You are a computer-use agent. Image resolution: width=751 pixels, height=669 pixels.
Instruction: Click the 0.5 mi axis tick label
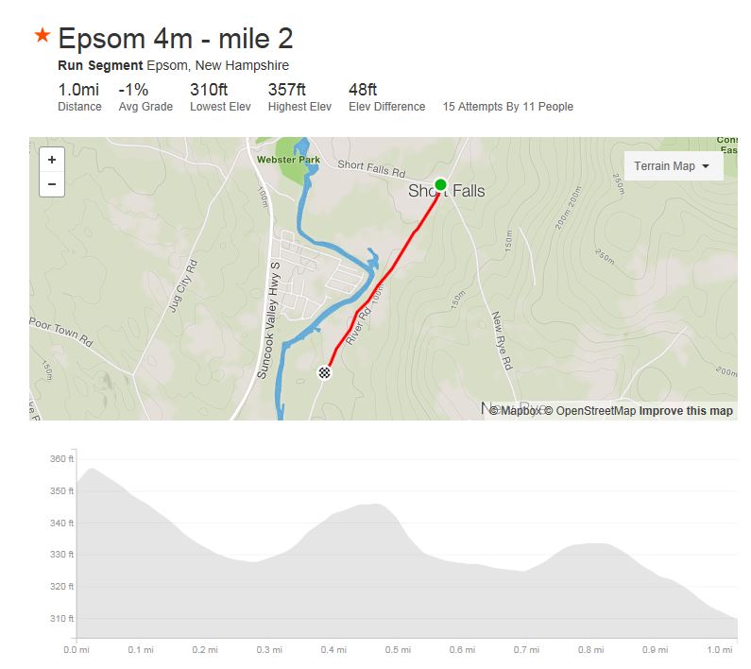(397, 650)
